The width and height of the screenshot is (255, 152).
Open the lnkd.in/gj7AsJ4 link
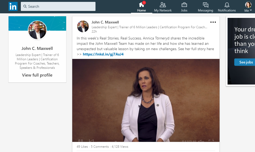(x=103, y=54)
